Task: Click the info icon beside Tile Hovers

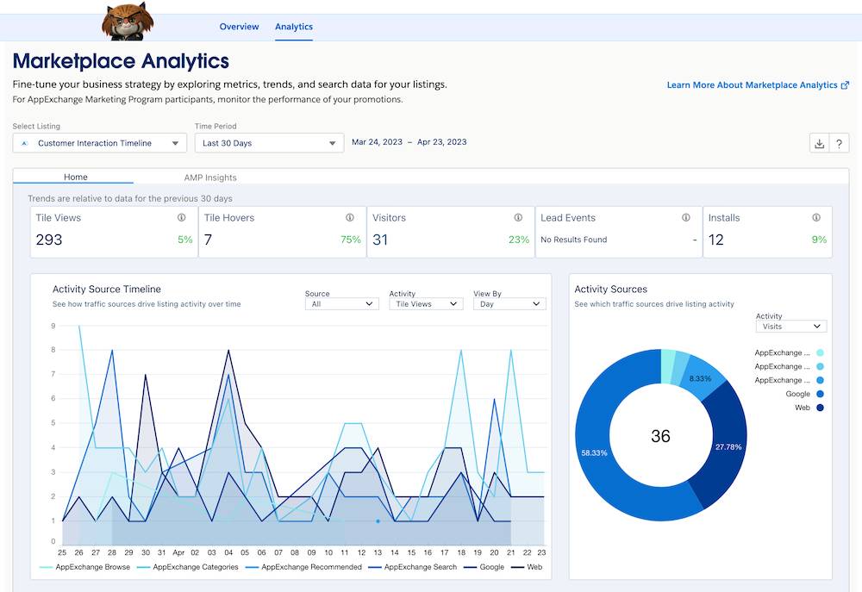Action: coord(350,218)
